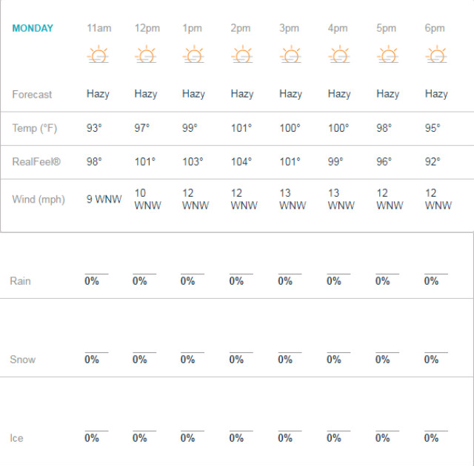Click the hazy sun icon for 2pm
This screenshot has width=474, height=466.
[x=242, y=54]
